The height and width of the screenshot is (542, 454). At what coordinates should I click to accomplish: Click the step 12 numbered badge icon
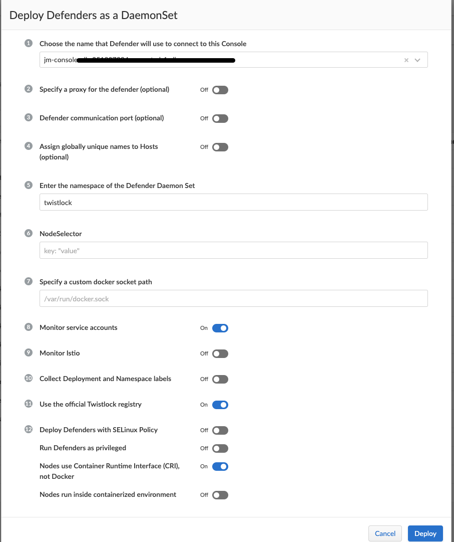[29, 430]
